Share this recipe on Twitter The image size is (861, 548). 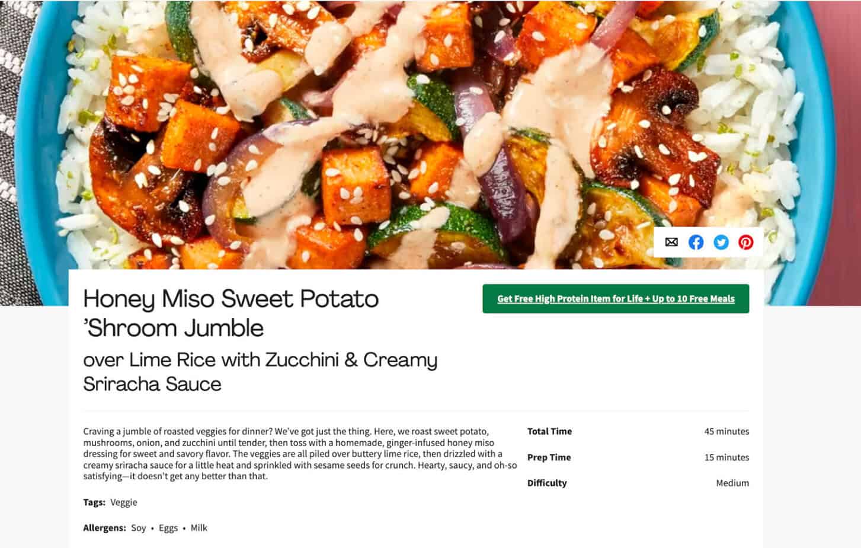point(721,242)
